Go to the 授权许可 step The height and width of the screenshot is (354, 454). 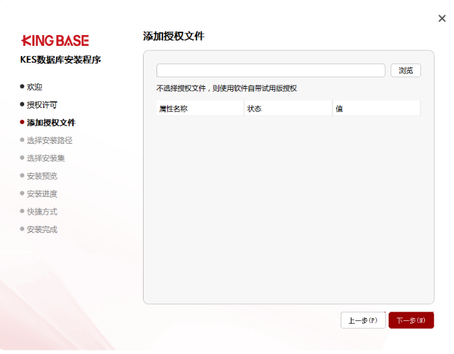click(x=42, y=105)
